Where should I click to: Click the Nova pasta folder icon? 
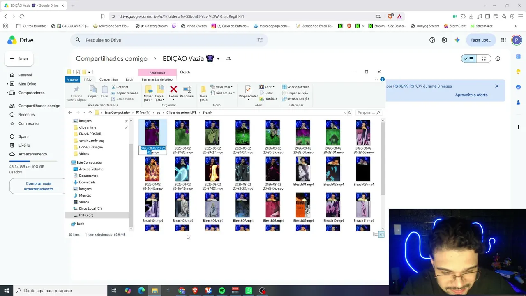[x=203, y=90]
